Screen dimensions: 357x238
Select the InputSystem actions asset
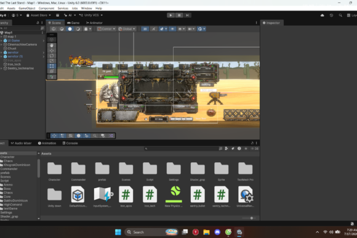point(102,196)
